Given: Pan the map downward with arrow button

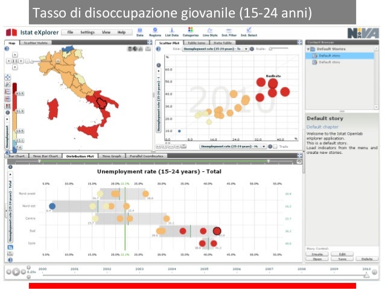Looking at the screenshot, I should pyautogui.click(x=15, y=67).
